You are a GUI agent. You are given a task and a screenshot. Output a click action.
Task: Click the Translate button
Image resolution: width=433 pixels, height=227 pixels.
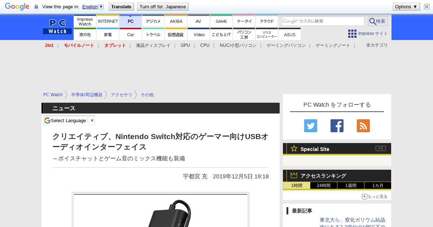tap(121, 6)
